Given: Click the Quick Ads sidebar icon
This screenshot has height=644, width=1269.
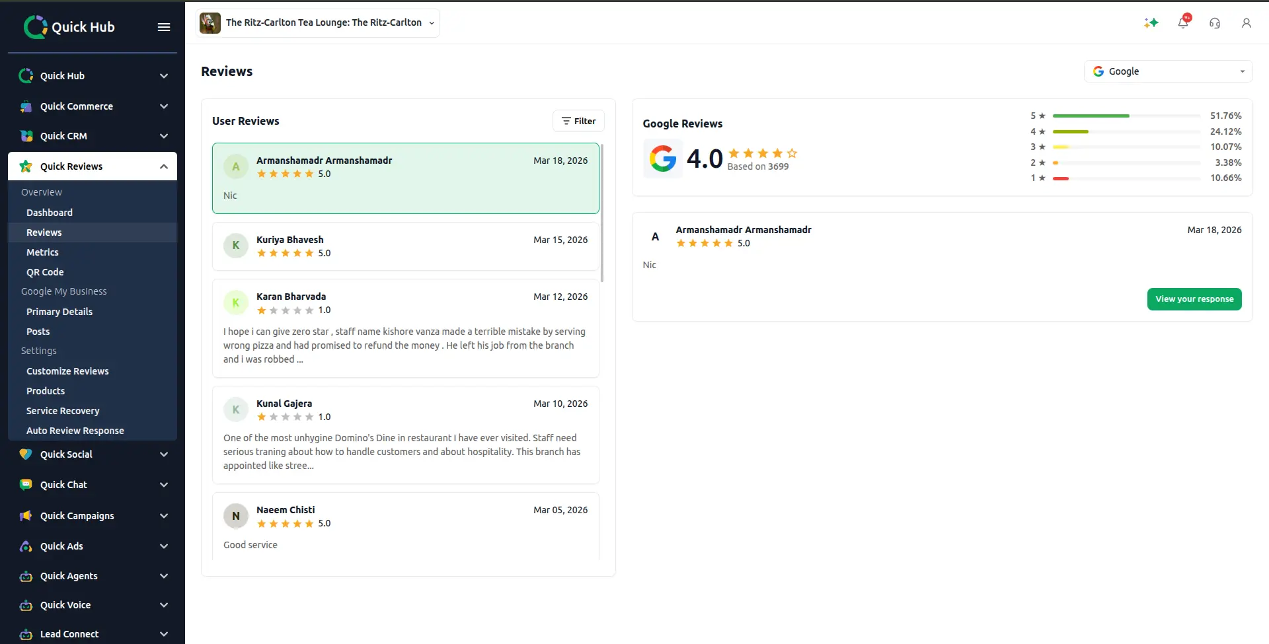Looking at the screenshot, I should (x=26, y=546).
